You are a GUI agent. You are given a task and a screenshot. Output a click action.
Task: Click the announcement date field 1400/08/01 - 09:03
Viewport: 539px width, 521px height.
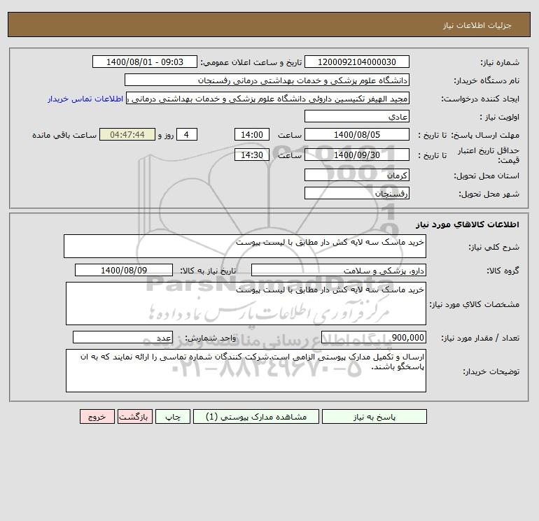145,62
